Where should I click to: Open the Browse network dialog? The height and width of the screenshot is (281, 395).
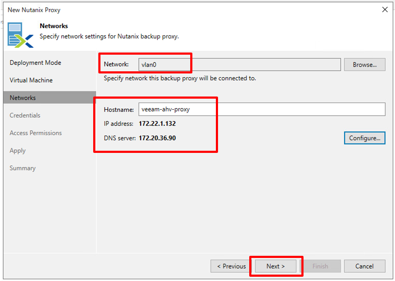(x=365, y=64)
